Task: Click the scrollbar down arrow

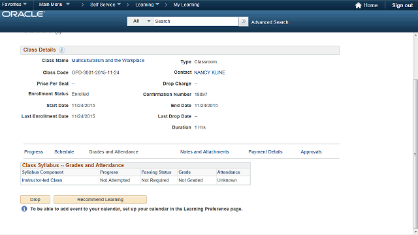Action: 415,232
